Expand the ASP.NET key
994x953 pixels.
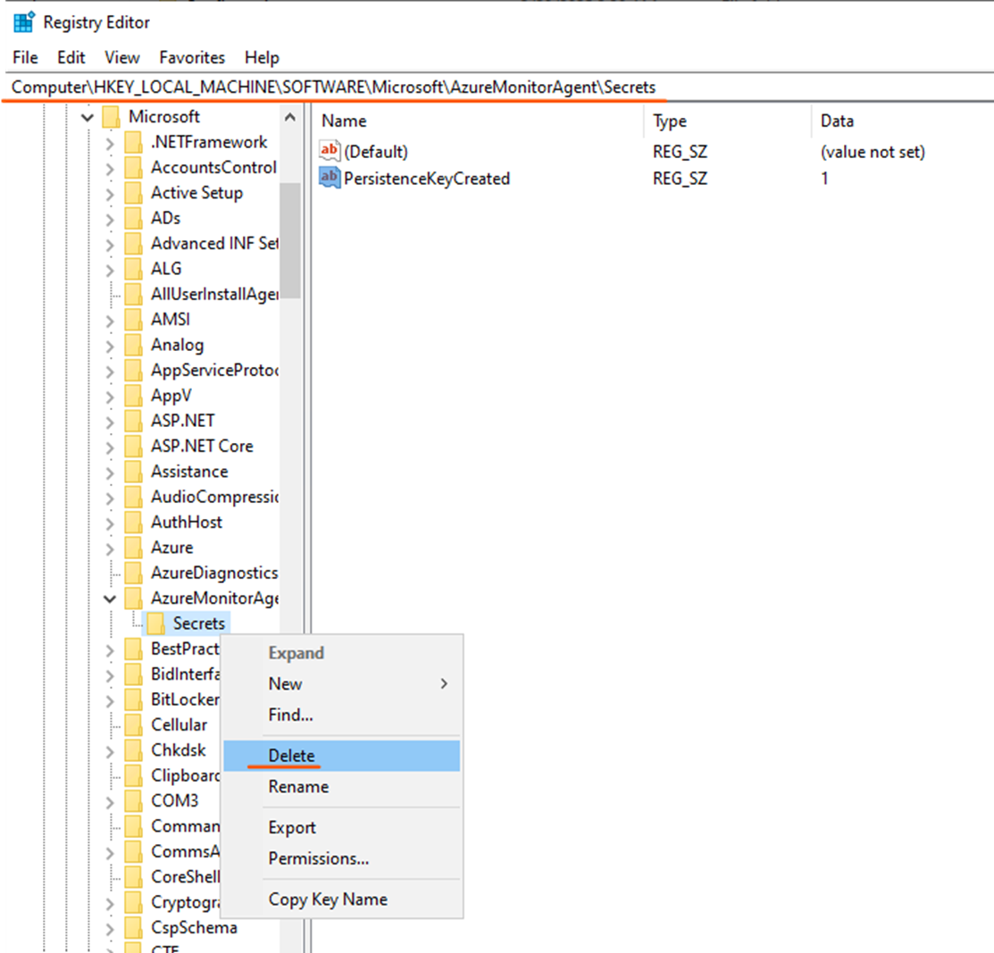110,422
